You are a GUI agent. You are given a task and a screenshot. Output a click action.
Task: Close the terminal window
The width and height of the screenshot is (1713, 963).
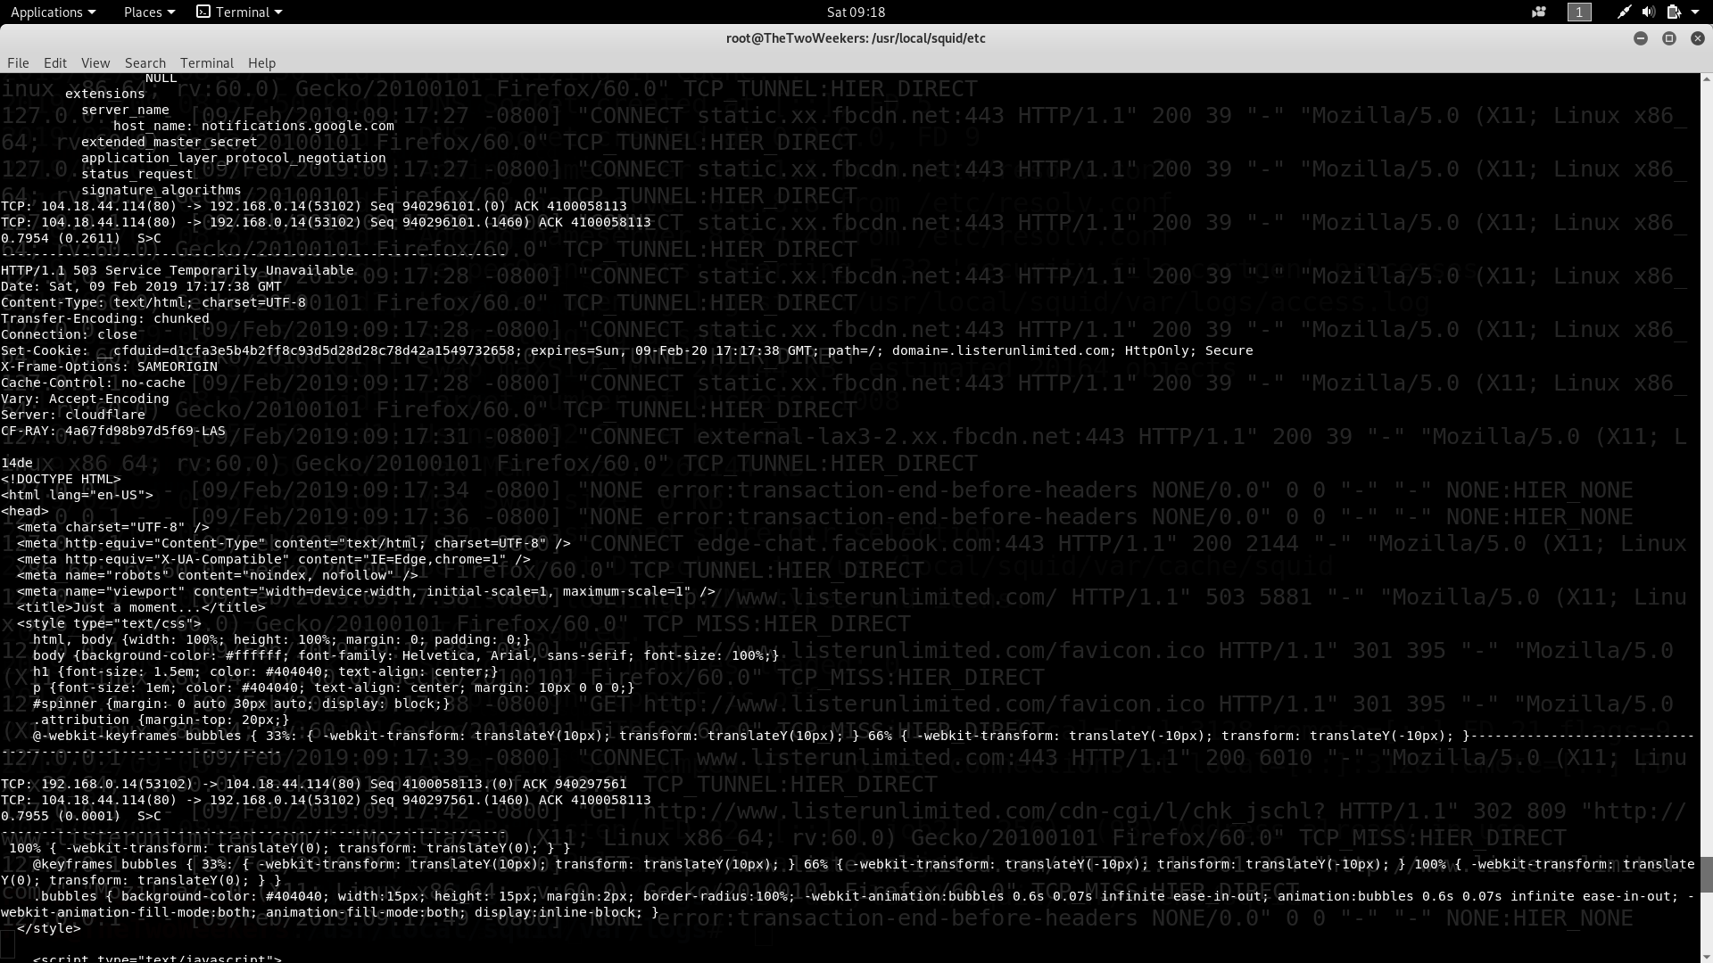(1697, 38)
